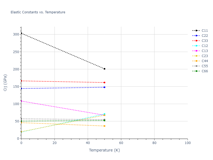
Task: Toggle the green C66 legend entry
Action: (x=204, y=71)
